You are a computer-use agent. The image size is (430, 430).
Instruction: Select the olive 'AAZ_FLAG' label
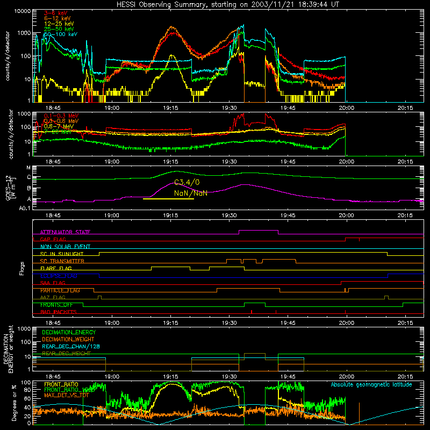point(53,298)
